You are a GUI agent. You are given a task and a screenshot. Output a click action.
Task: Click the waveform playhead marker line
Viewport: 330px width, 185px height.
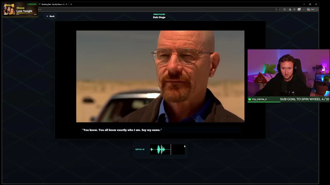point(171,149)
